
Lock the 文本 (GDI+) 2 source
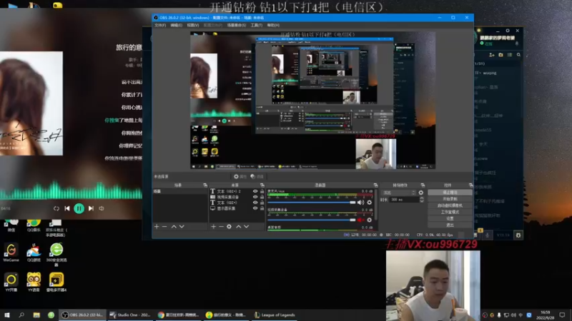coord(262,191)
